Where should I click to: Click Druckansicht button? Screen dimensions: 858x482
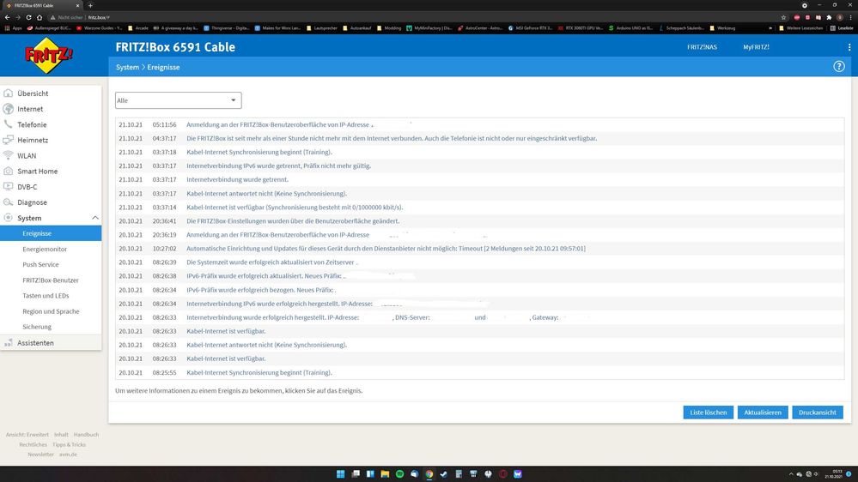point(818,413)
